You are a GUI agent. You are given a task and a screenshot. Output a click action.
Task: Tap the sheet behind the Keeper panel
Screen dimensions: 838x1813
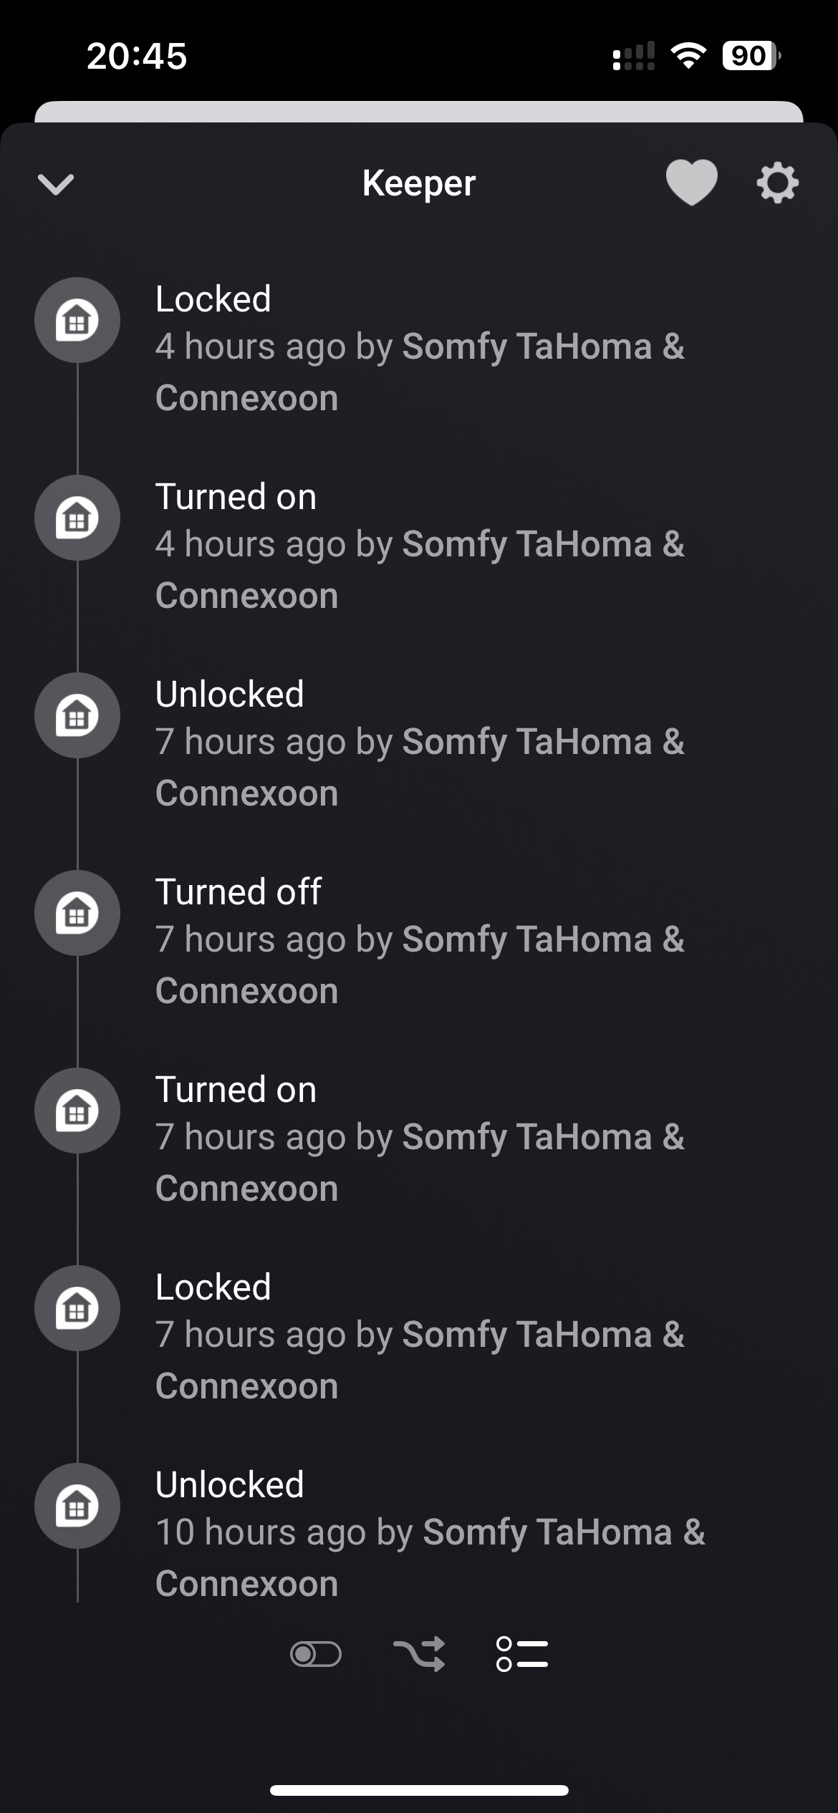[x=419, y=111]
